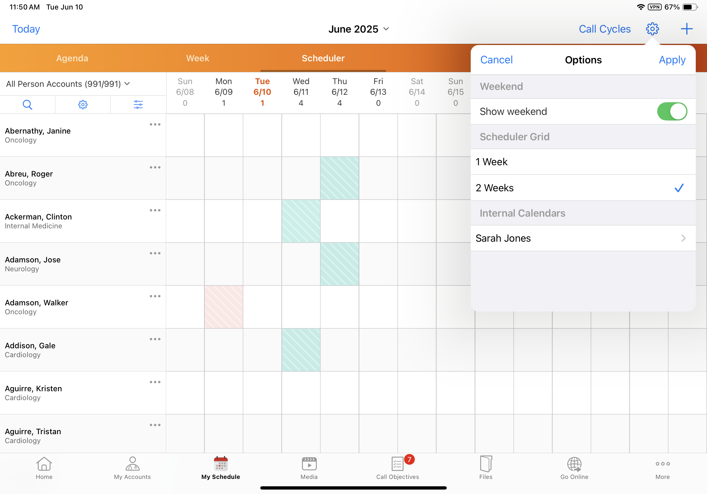
Task: Tap the plus icon to add entry
Action: tap(686, 29)
